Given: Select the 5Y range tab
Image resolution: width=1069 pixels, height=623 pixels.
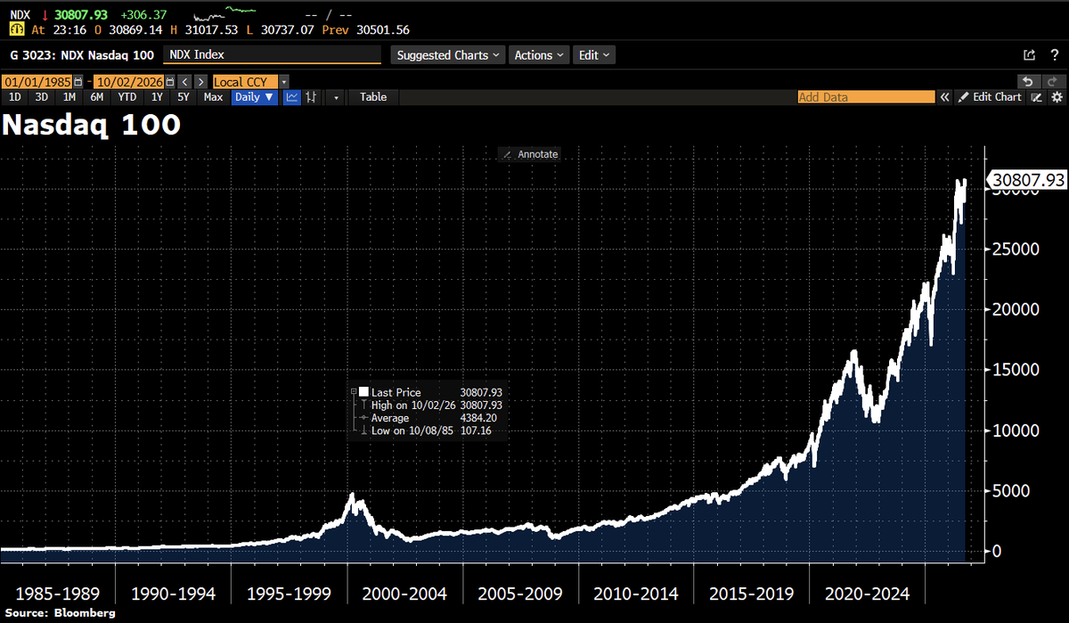Looking at the screenshot, I should tap(184, 97).
